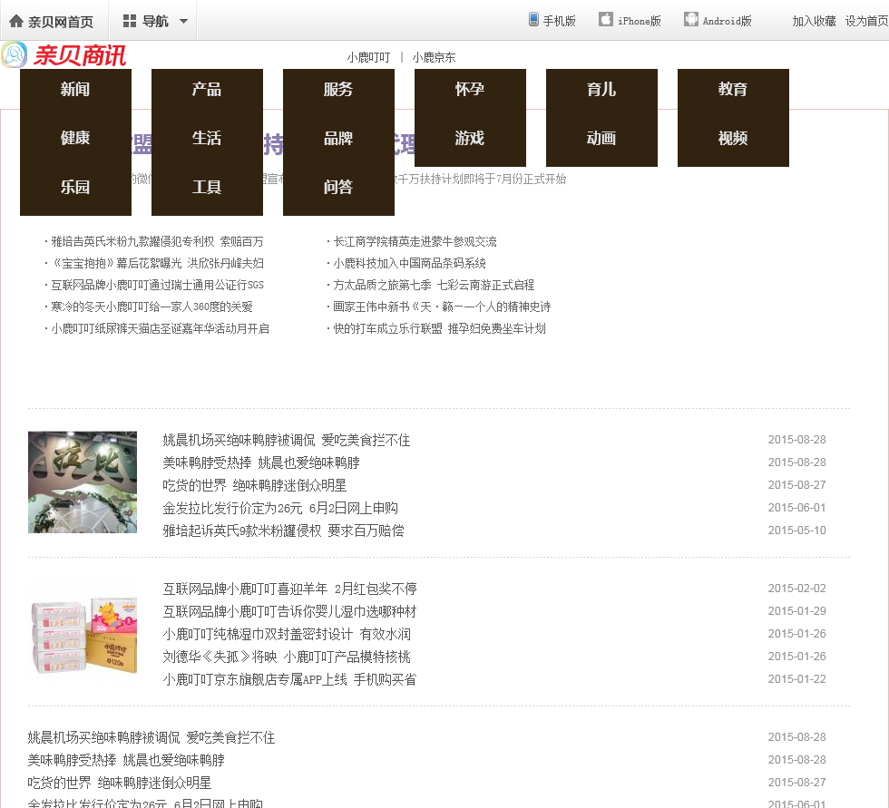Screen dimensions: 889x808
Task: Expand the 导航 dropdown arrow
Action: (183, 22)
